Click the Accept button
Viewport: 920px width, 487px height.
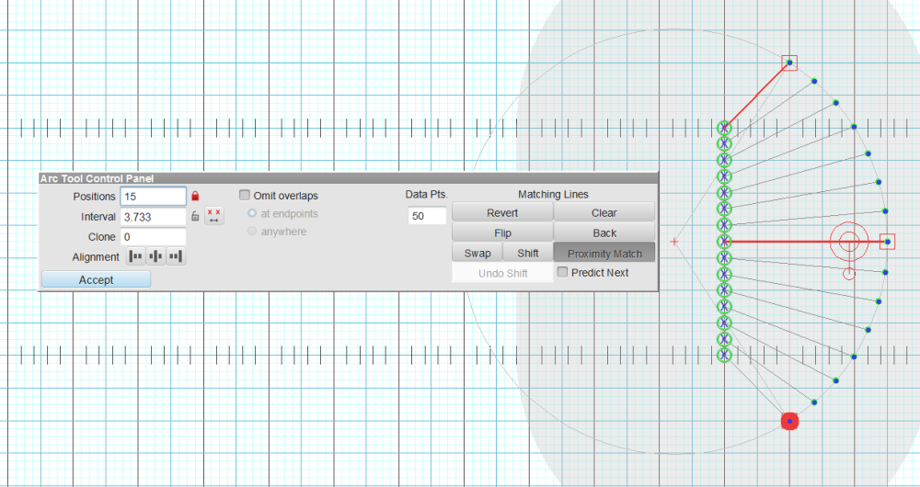pos(97,279)
